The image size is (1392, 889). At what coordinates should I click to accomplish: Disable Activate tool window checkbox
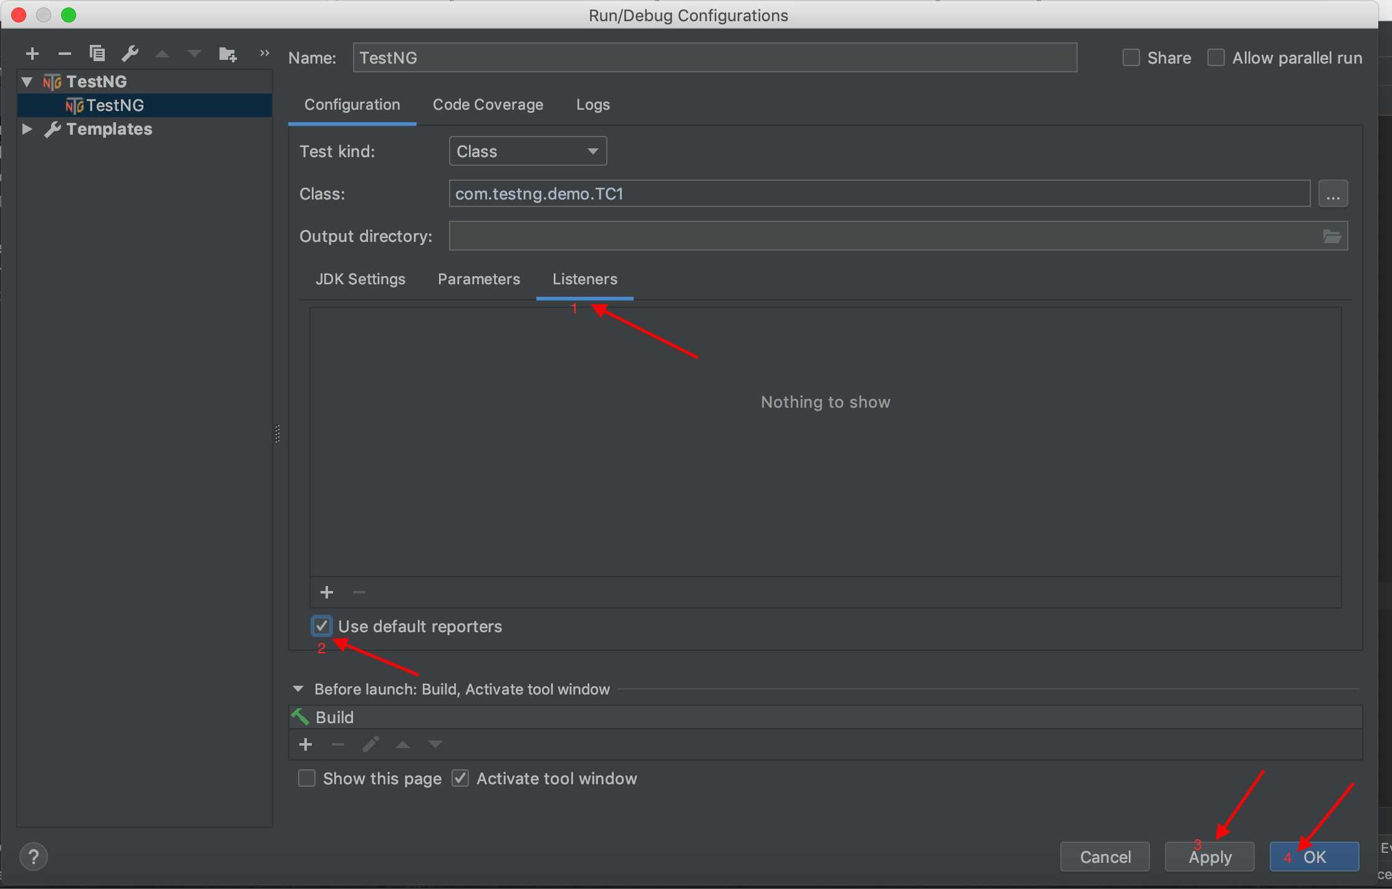[x=460, y=779]
